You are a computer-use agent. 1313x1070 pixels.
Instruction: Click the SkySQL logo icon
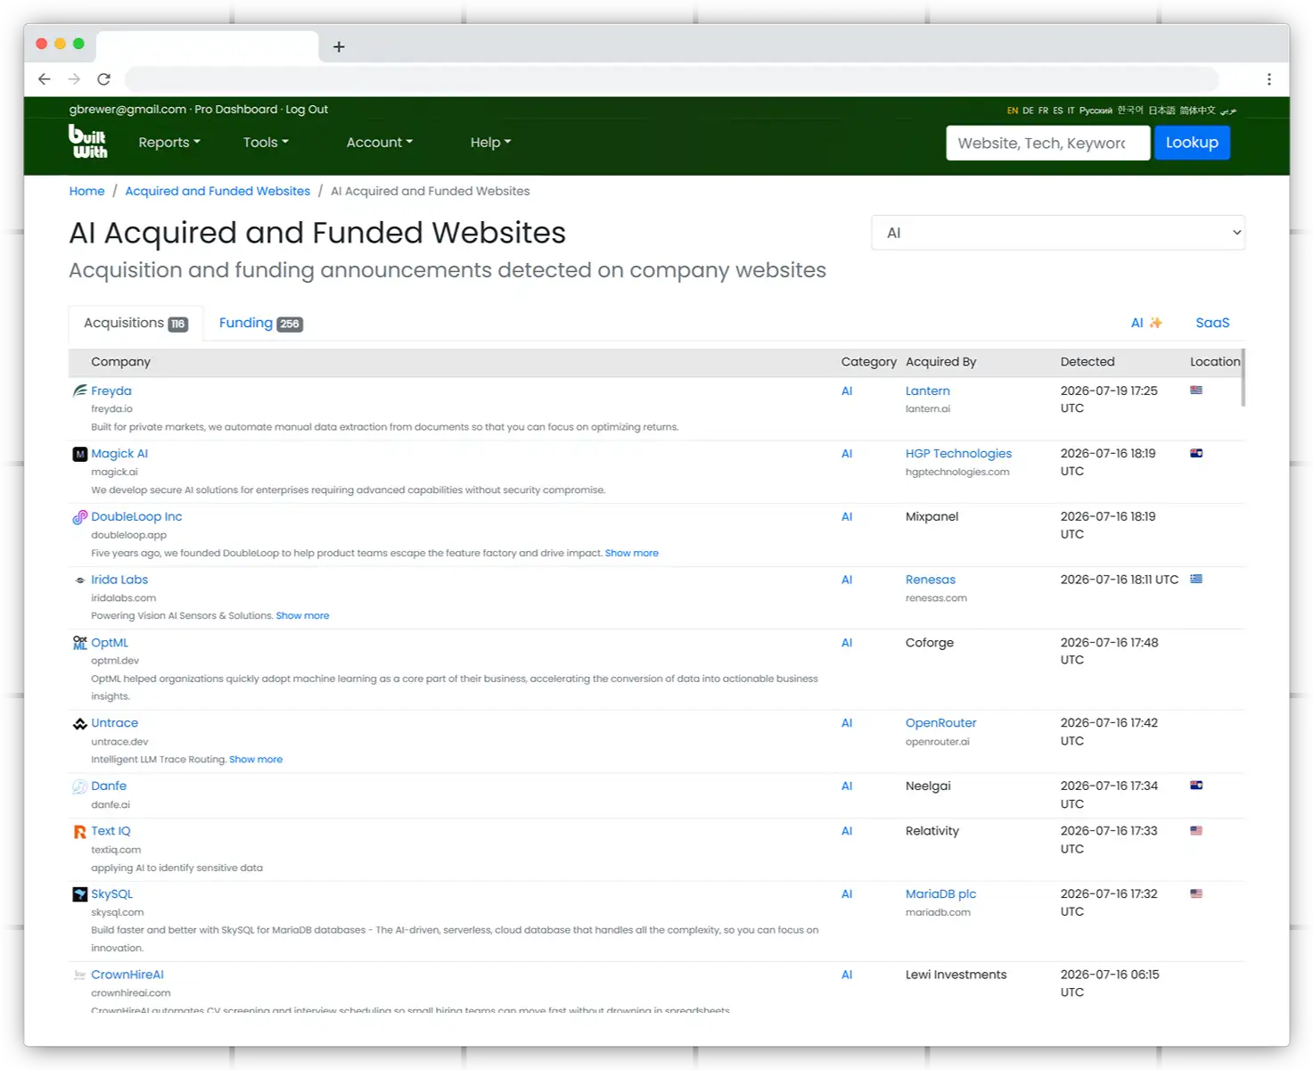coord(79,893)
